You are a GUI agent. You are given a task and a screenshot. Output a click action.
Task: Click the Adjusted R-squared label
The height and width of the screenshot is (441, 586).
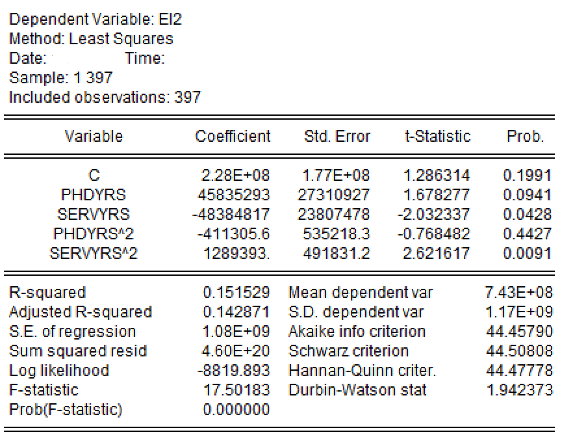pos(81,312)
